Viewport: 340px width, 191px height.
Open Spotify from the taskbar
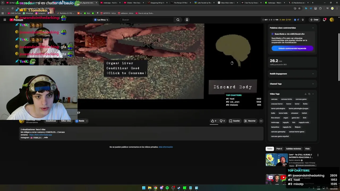tap(167, 188)
